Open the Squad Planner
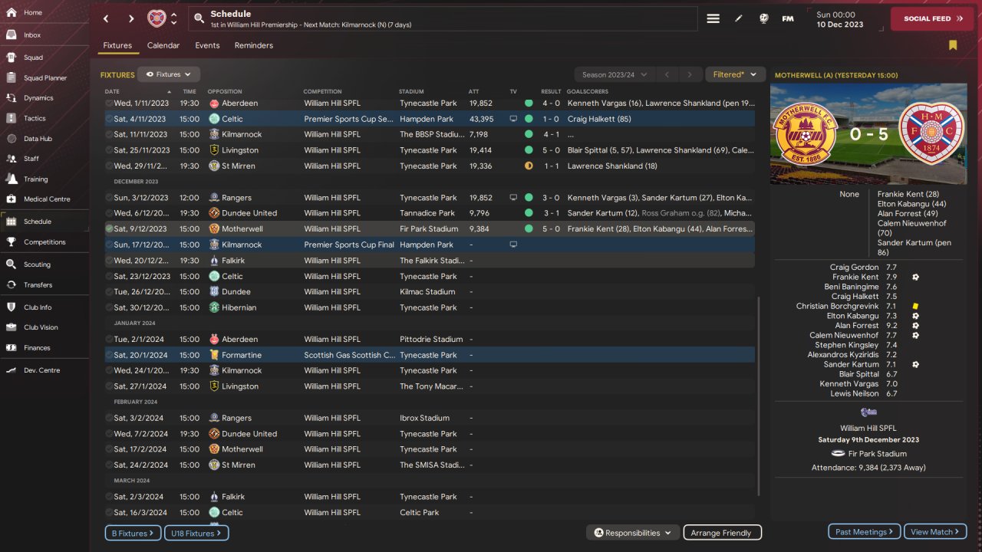This screenshot has height=552, width=982. (x=44, y=78)
